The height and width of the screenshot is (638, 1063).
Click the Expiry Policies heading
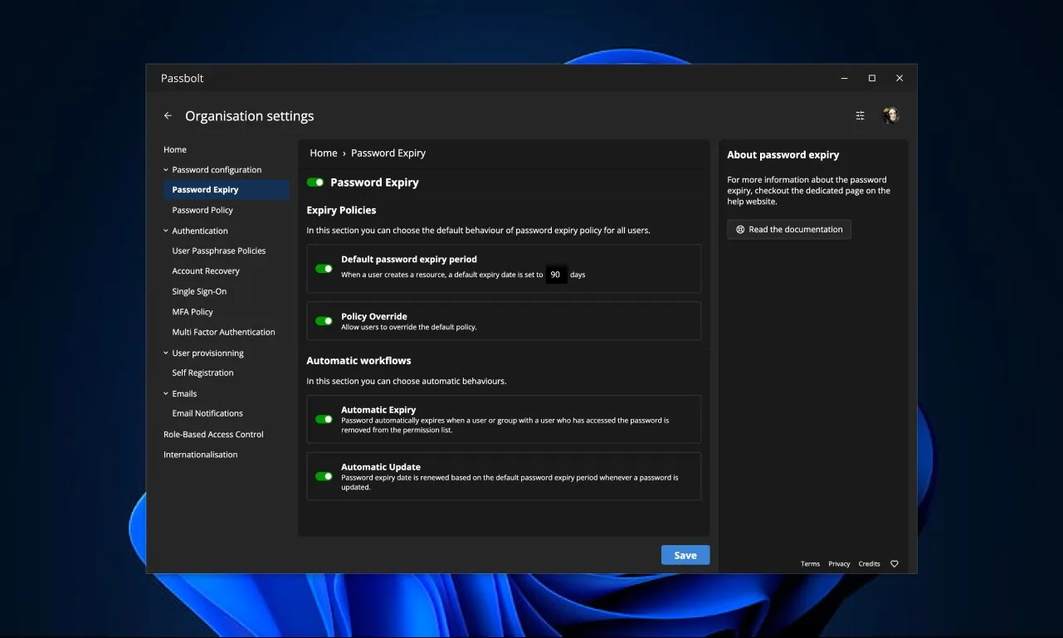341,211
